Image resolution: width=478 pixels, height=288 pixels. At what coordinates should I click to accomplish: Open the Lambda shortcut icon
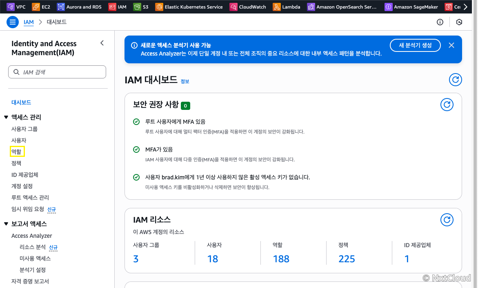point(276,7)
